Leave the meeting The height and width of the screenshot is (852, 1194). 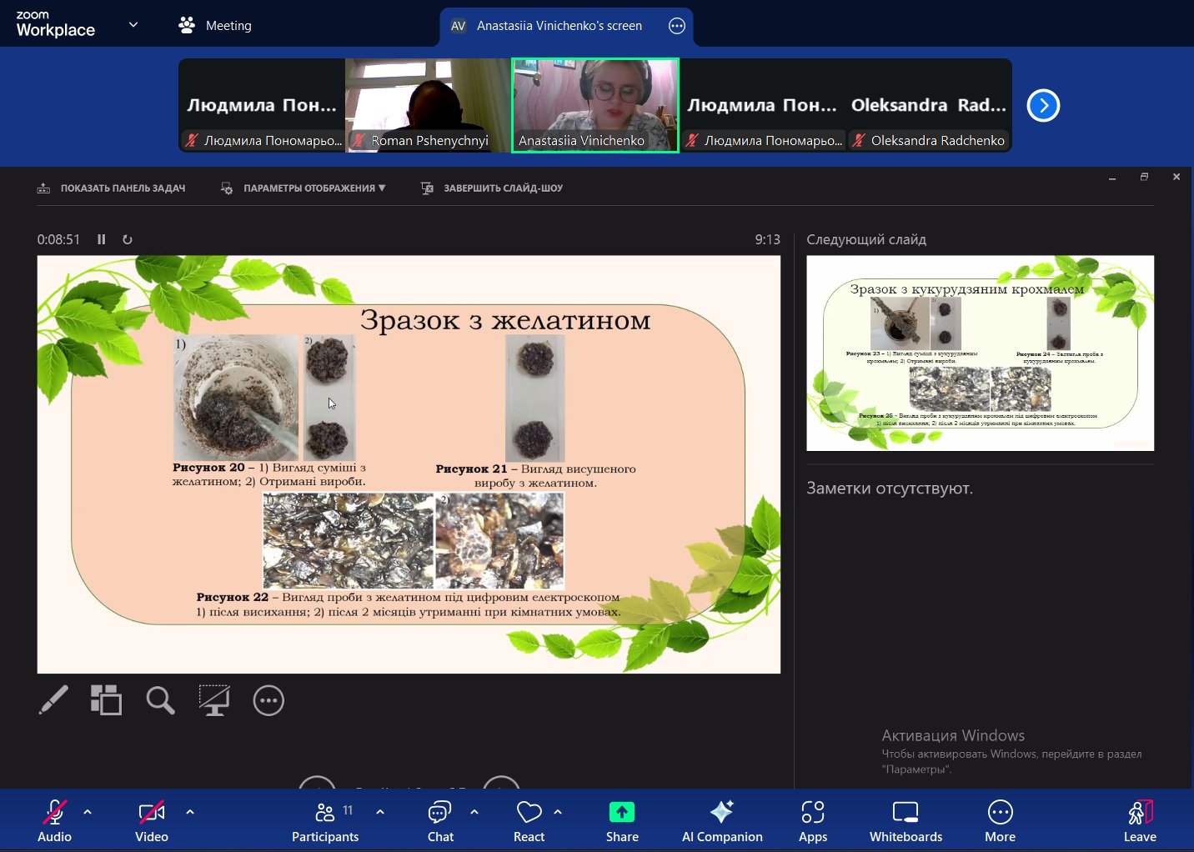point(1139,821)
